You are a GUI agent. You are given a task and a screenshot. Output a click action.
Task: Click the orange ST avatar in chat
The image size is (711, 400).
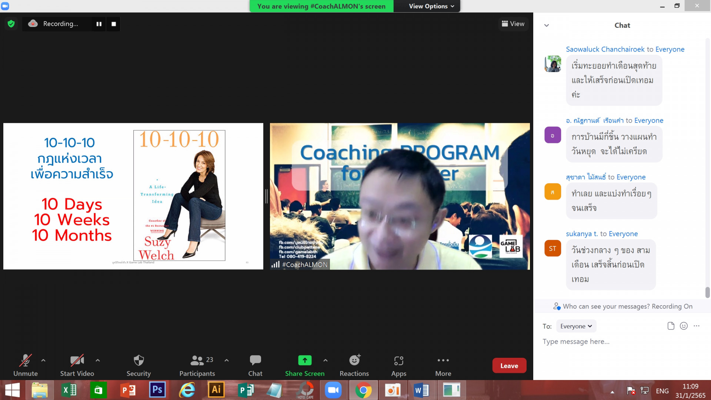click(553, 249)
